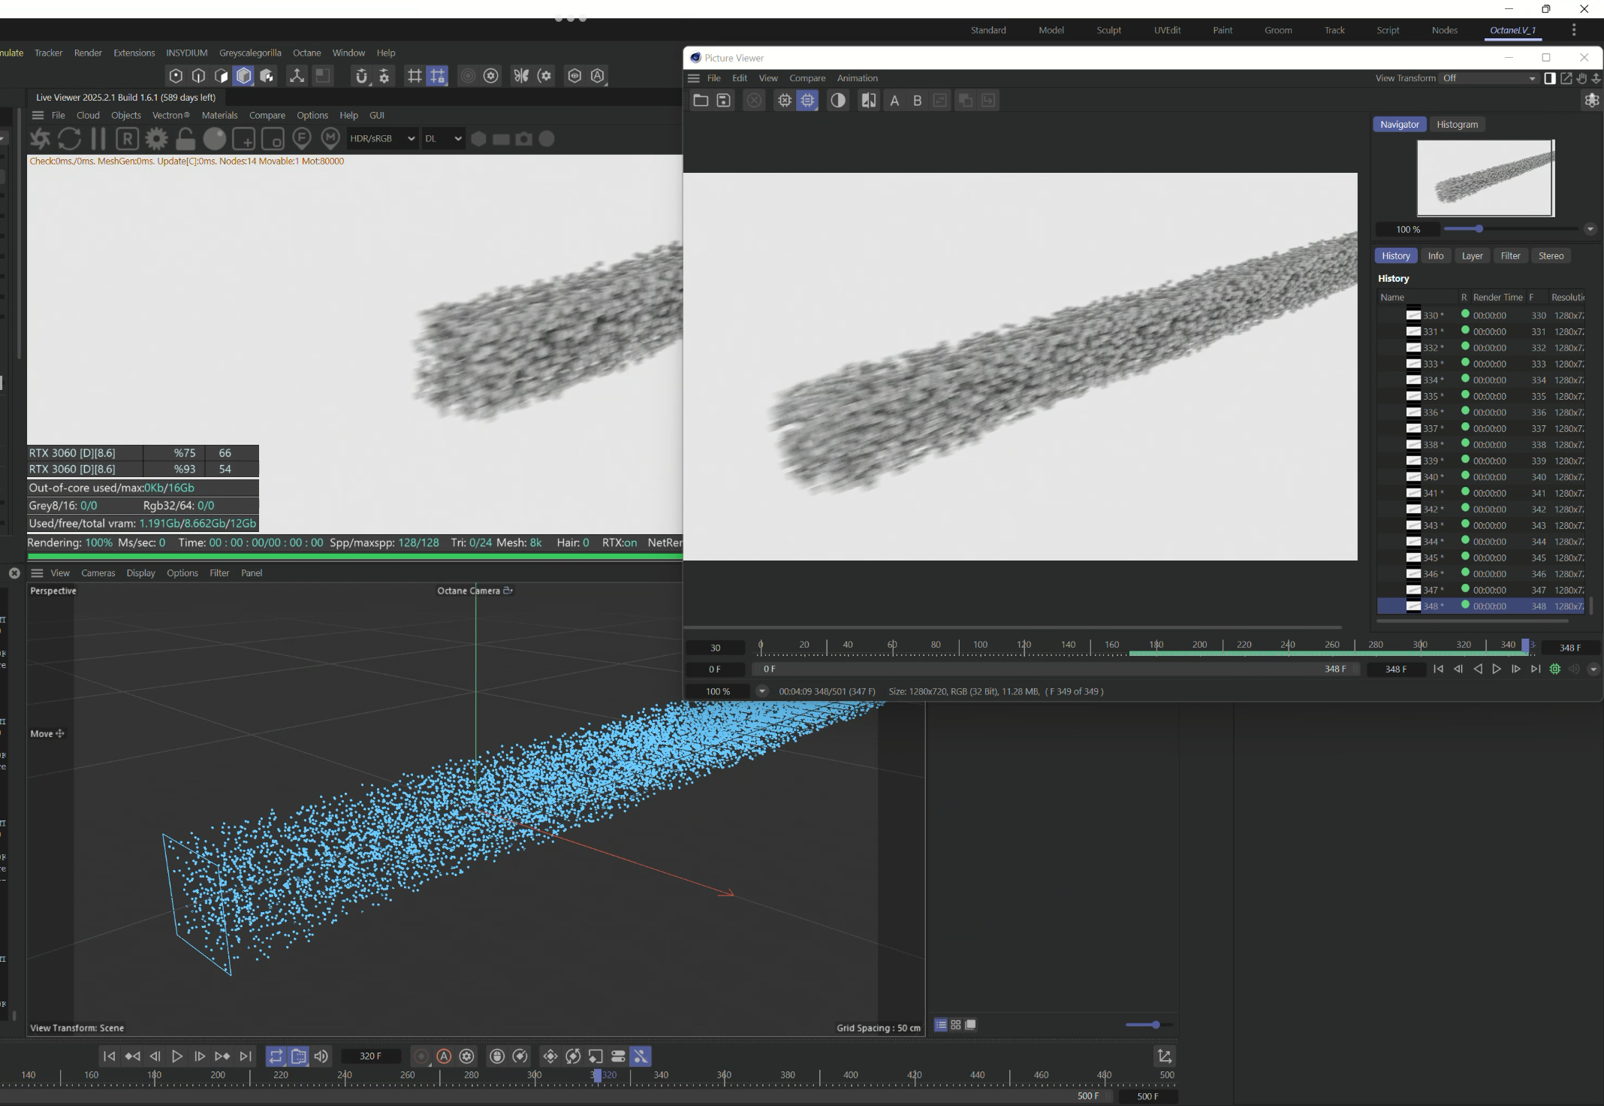Open Octane render settings gear
The height and width of the screenshot is (1106, 1604).
pos(156,139)
